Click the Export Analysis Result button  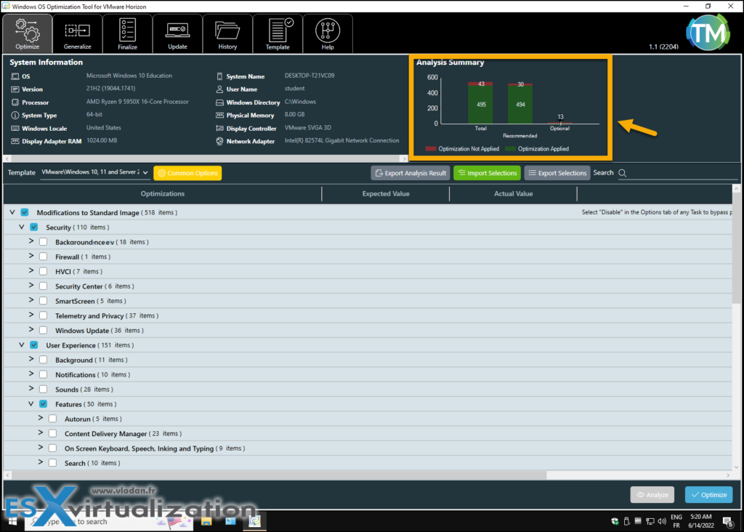[x=411, y=173]
